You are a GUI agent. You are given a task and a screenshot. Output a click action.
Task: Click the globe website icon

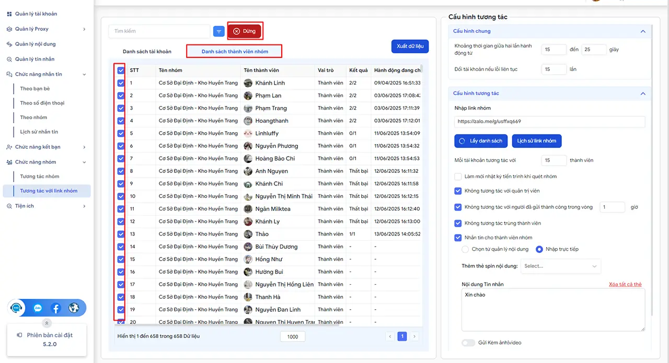(x=74, y=308)
